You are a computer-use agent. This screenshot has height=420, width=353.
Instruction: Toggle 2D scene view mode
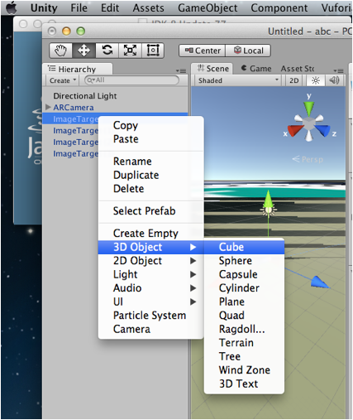pos(293,80)
